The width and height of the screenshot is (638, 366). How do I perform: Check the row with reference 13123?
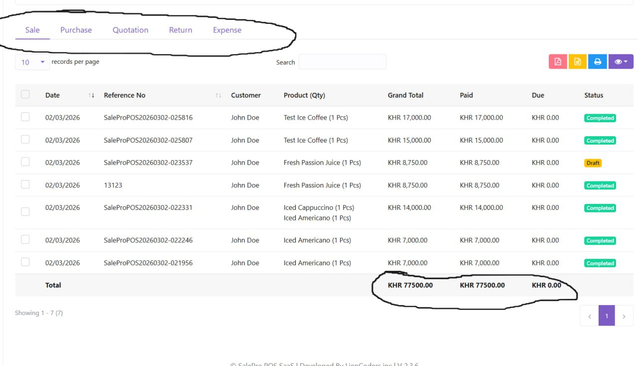pyautogui.click(x=25, y=184)
